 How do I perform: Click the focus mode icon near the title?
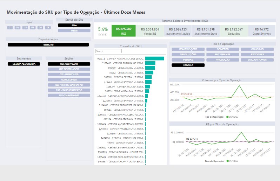(87, 14)
